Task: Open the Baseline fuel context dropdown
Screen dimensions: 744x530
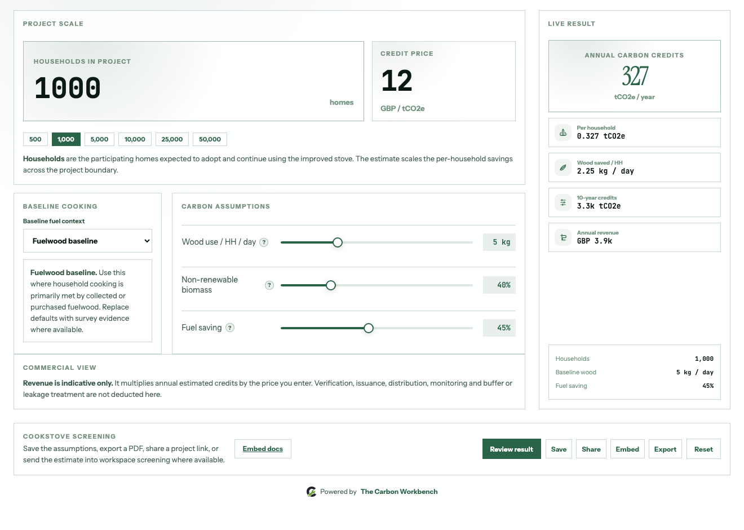Action: 87,241
